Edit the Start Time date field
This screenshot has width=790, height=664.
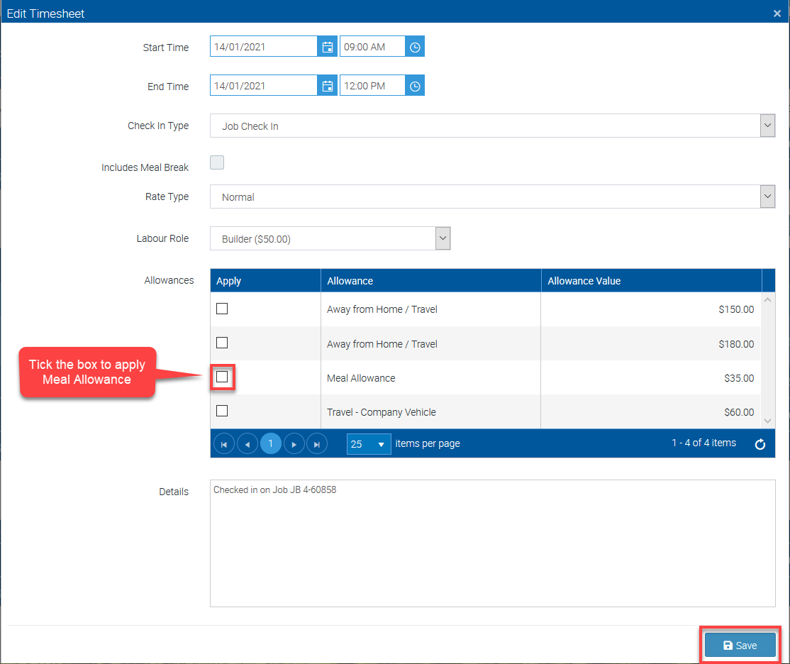[x=264, y=47]
